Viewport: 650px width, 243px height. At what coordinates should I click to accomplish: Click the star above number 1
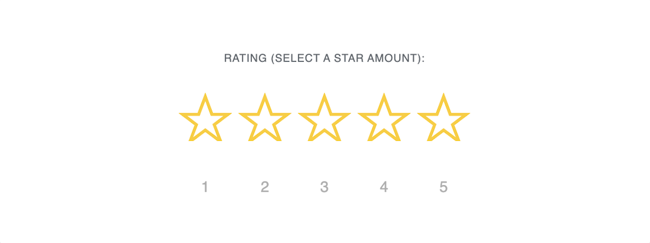[205, 119]
